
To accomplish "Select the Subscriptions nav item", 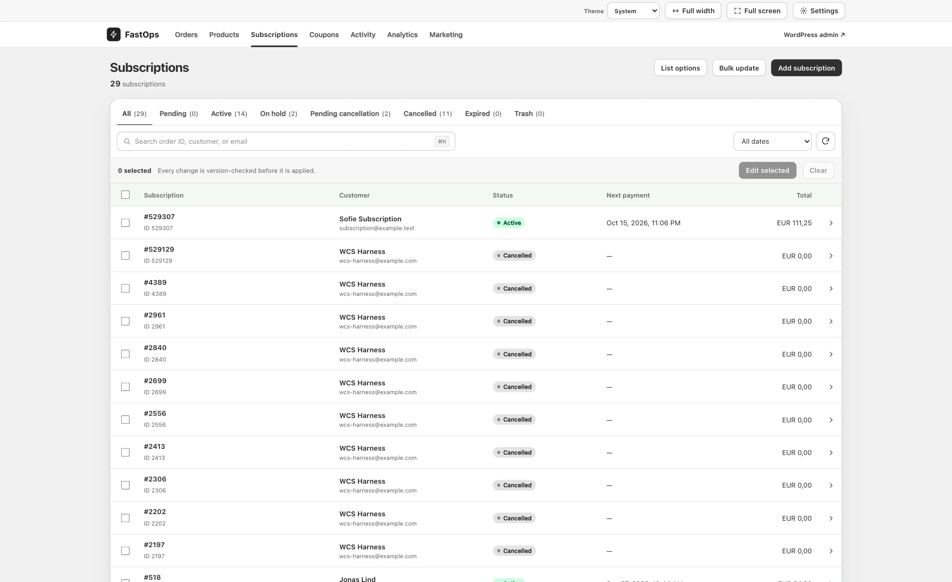I will [x=274, y=34].
